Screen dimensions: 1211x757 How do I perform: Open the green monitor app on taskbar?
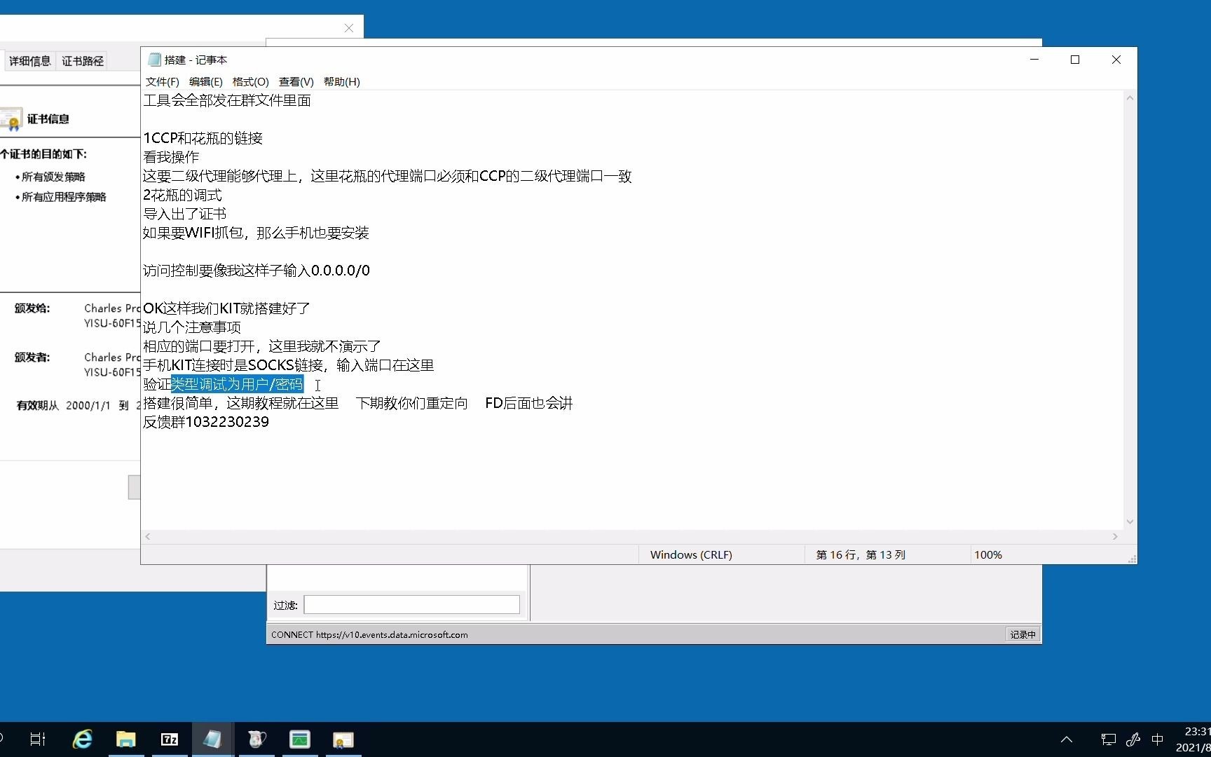[x=300, y=739]
